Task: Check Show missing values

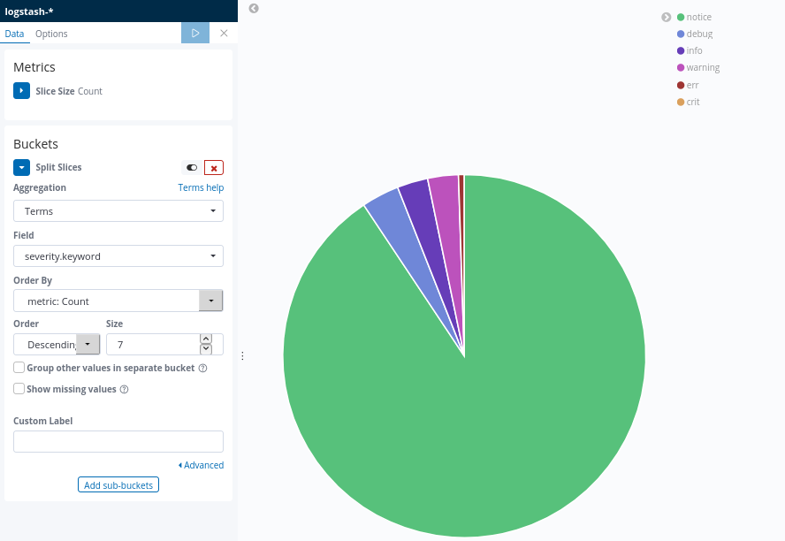Action: pyautogui.click(x=19, y=389)
